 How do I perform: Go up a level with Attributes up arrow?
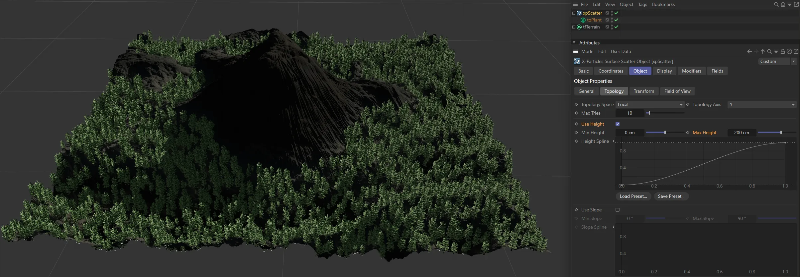pos(762,51)
